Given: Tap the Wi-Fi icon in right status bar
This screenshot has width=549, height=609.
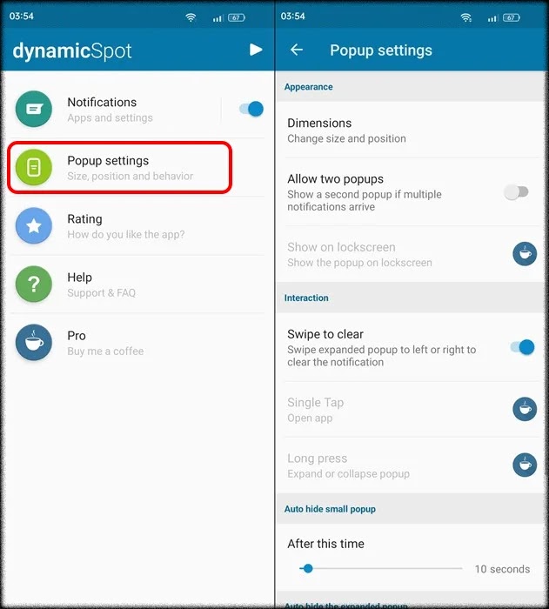Looking at the screenshot, I should 465,17.
